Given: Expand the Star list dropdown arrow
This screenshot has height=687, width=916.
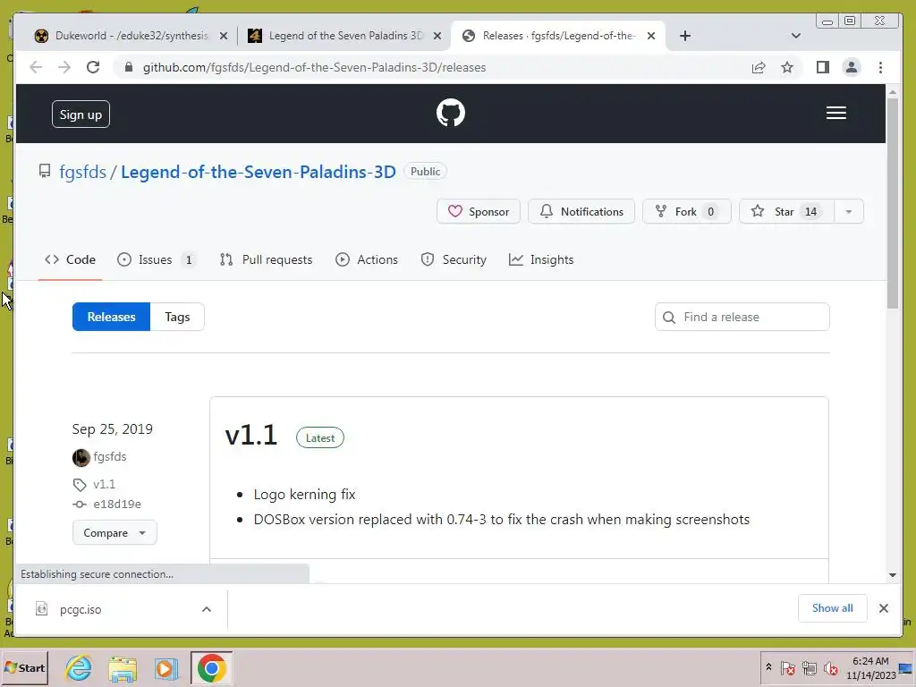Looking at the screenshot, I should (849, 211).
